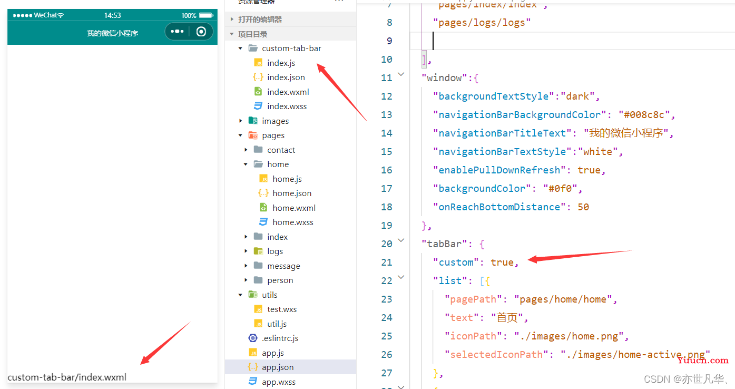This screenshot has width=735, height=389.
Task: Click "pages/home/home" pagePath value
Action: click(563, 299)
